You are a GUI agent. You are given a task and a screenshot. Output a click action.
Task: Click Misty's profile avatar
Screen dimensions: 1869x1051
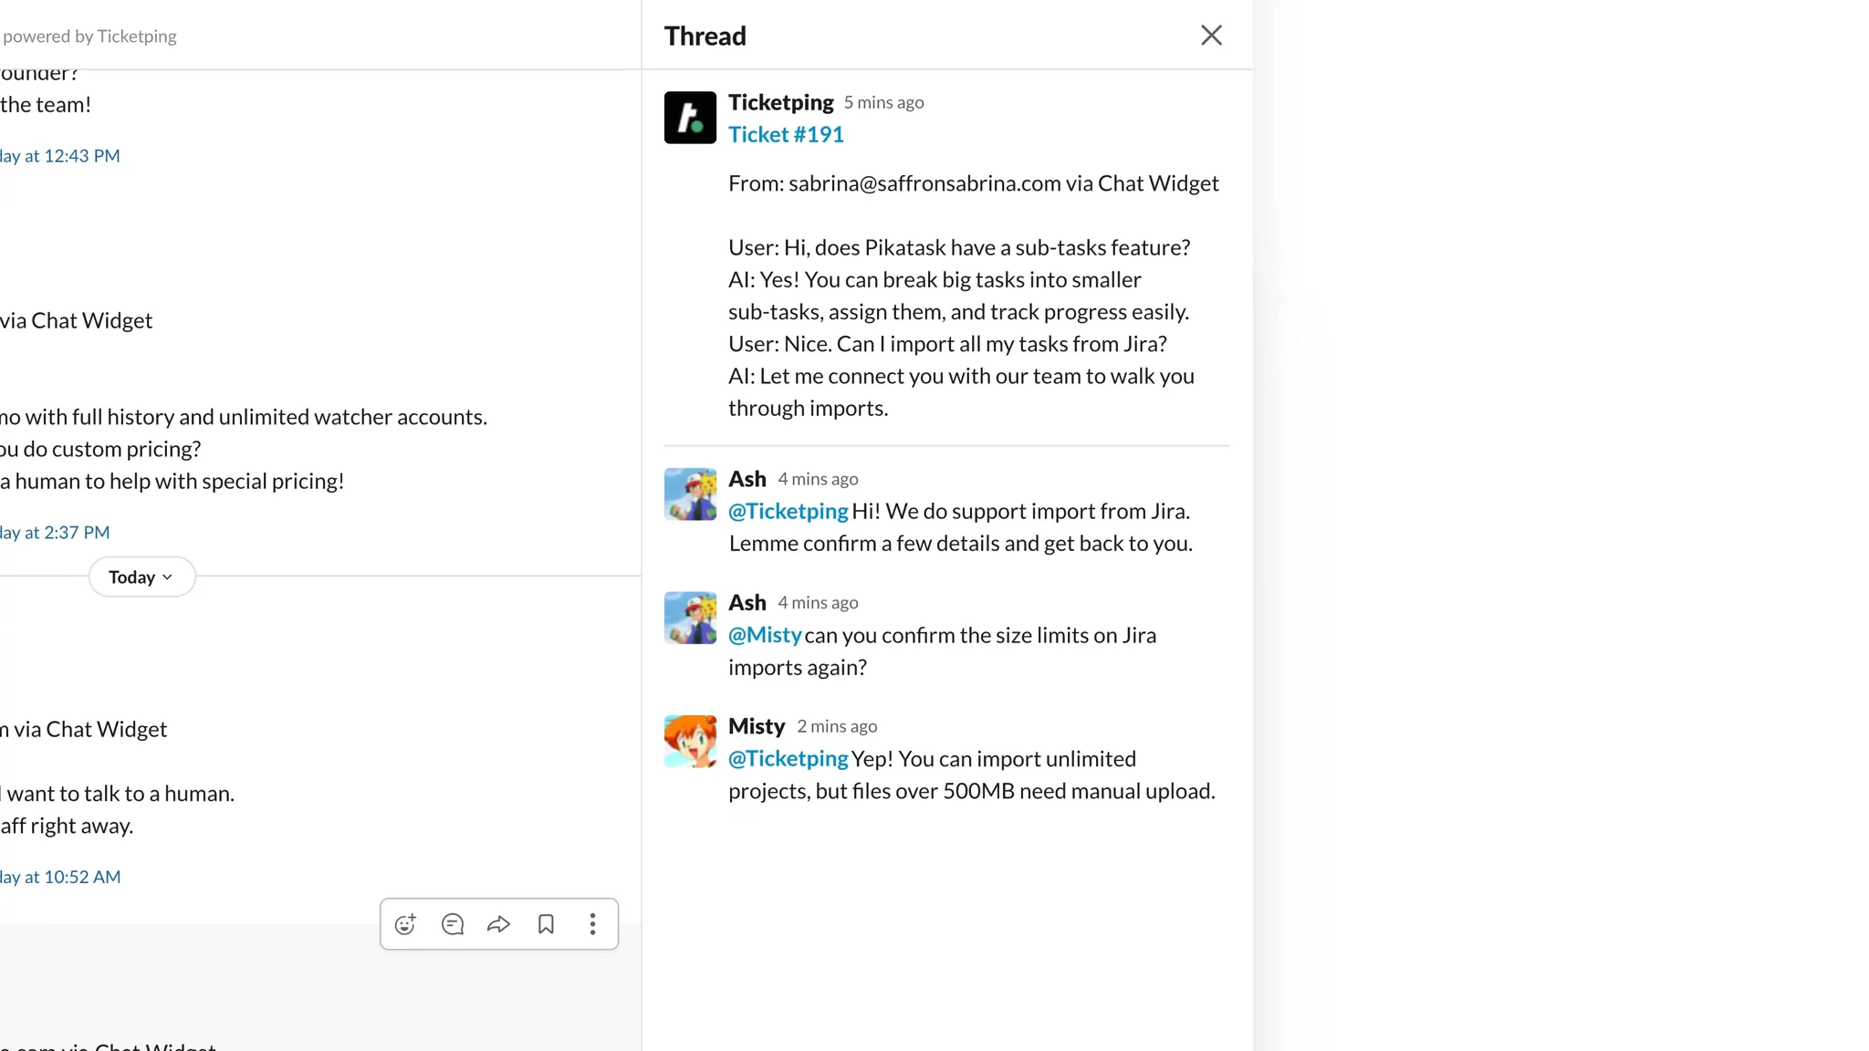click(x=690, y=741)
